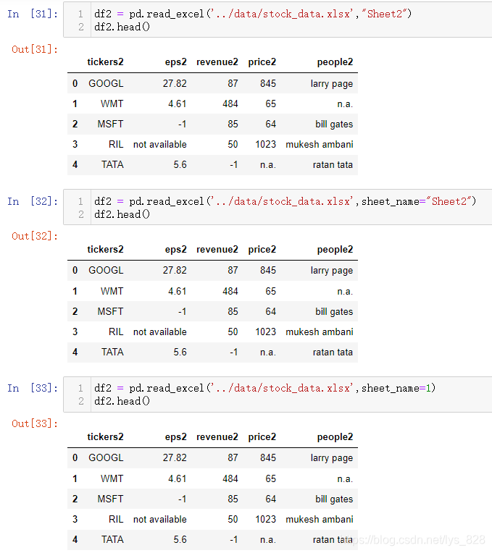
Task: Select the In [32]: prompt label
Action: [33, 201]
